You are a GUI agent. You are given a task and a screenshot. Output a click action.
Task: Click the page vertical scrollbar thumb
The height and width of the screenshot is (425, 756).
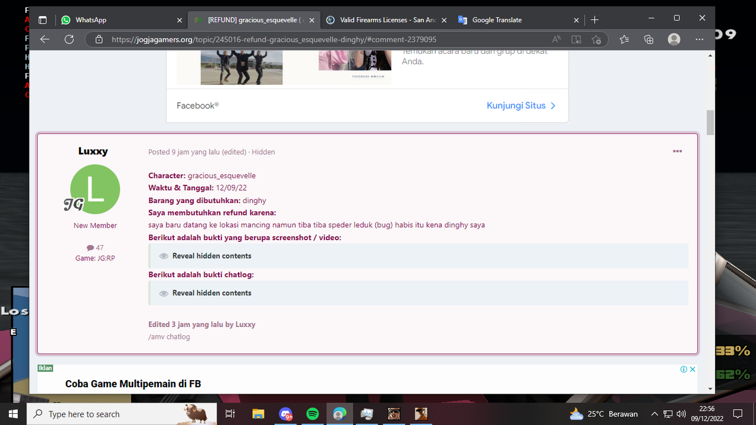click(x=710, y=123)
